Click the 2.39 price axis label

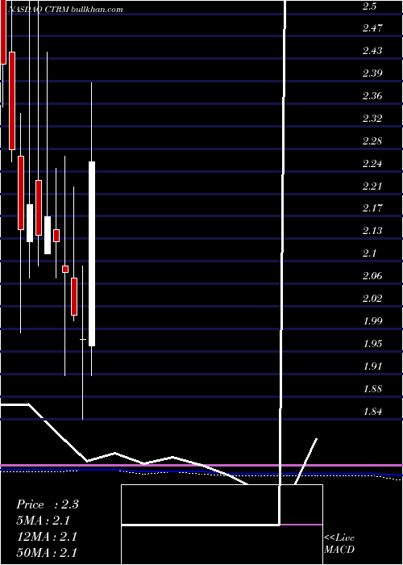coord(372,73)
